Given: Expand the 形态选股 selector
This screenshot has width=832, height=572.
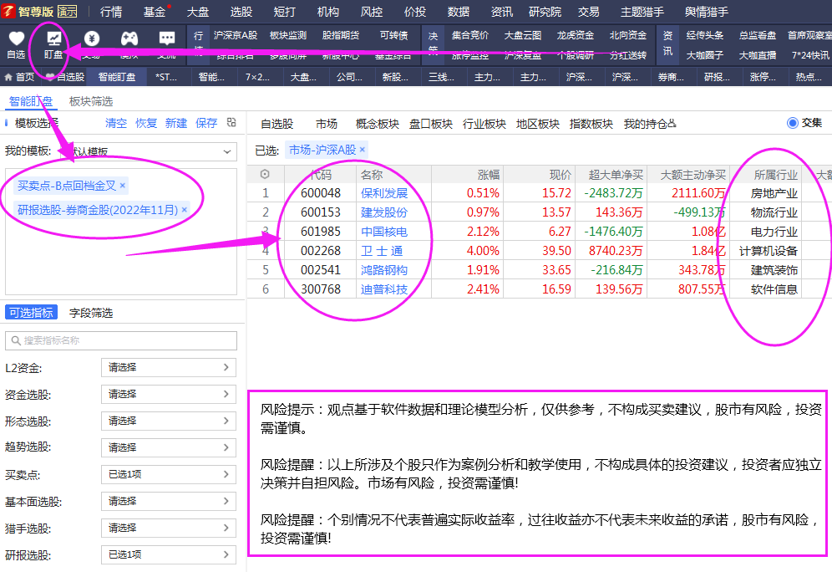Looking at the screenshot, I should [x=169, y=421].
